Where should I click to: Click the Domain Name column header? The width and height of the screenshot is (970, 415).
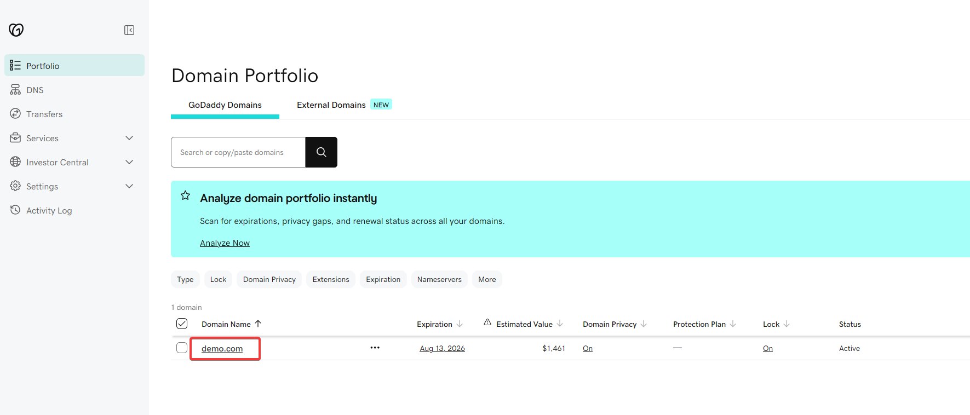click(226, 324)
